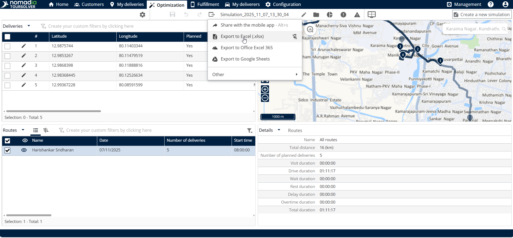Click the simulation settings gear icon
This screenshot has height=238, width=513.
click(142, 15)
